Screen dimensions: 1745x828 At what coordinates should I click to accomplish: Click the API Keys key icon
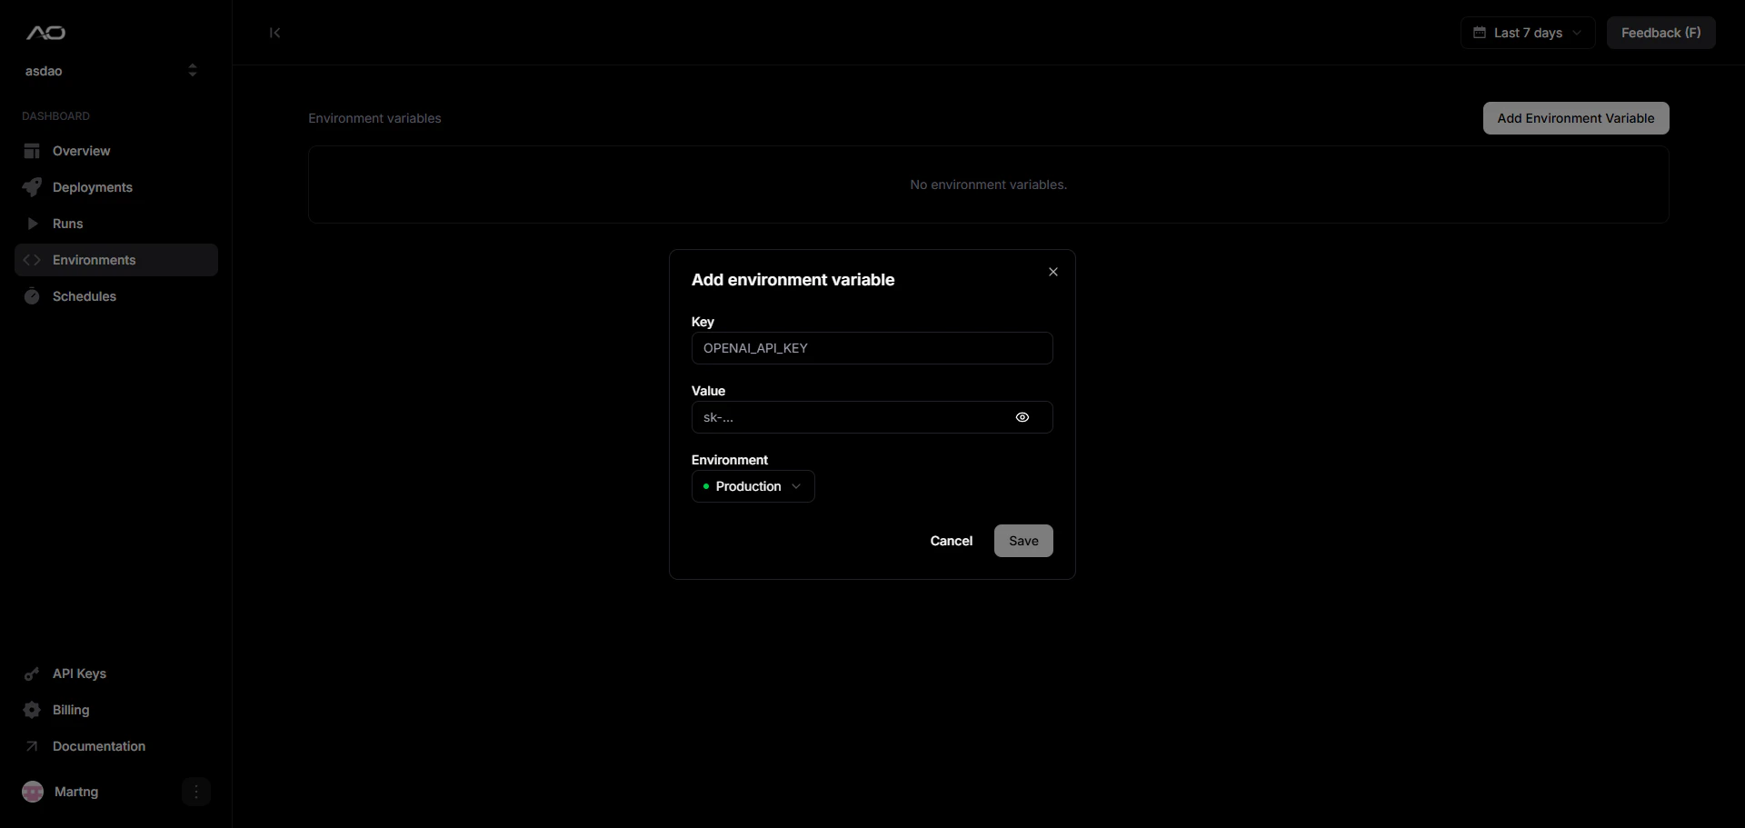33,673
